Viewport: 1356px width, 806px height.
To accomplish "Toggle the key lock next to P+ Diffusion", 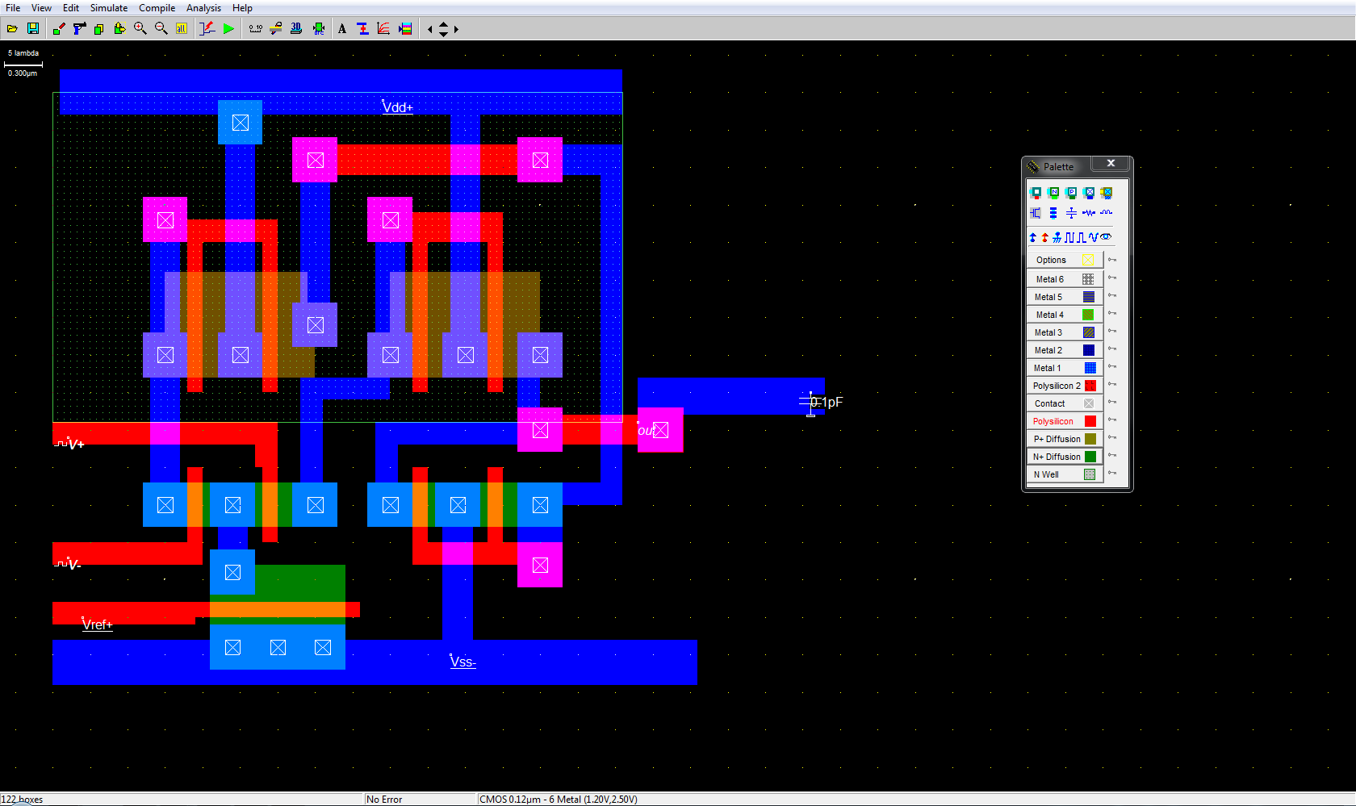I will click(1112, 437).
